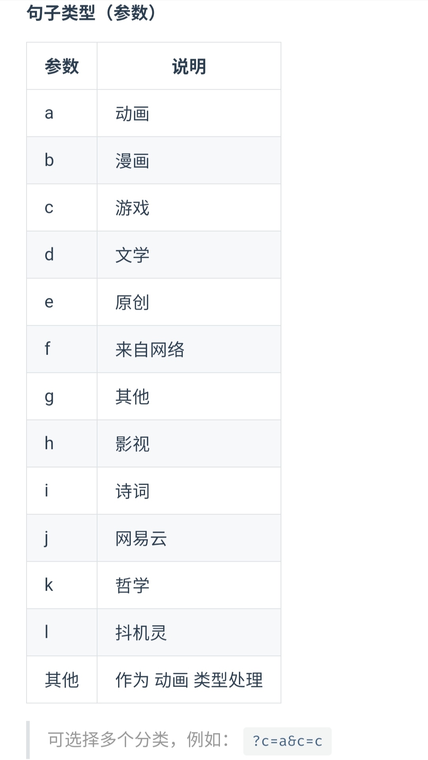
Task: Click parameter cell 'k' for 哲学
Action: pyautogui.click(x=62, y=585)
